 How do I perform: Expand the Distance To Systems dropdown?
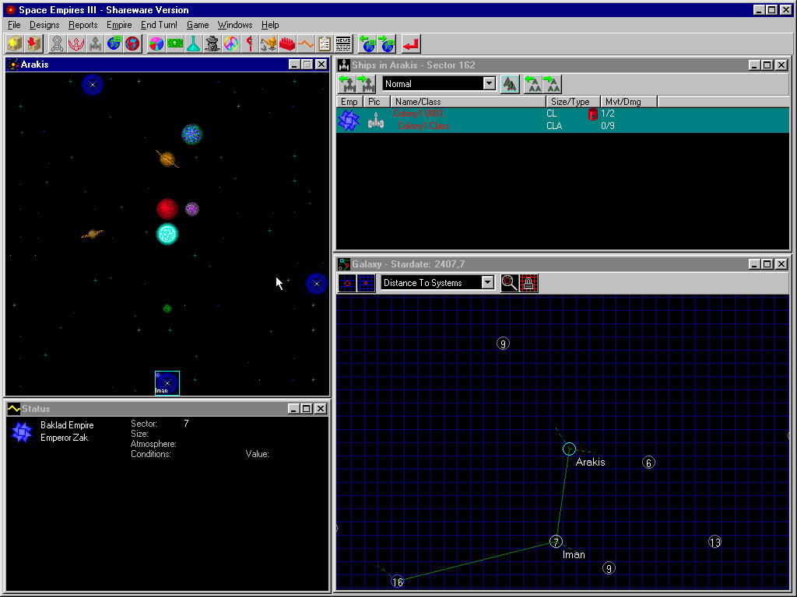tap(487, 283)
